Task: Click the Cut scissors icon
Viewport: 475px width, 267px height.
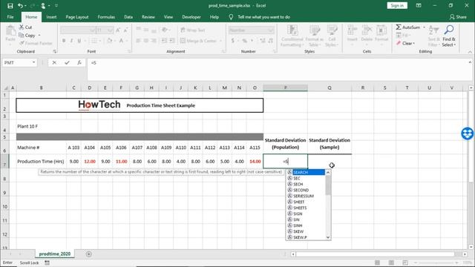Action: click(x=22, y=27)
